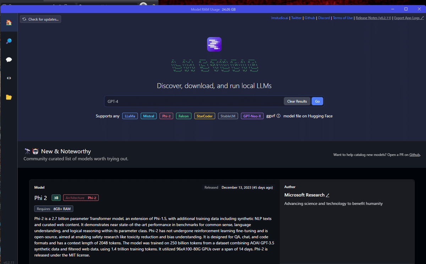
Task: Select the Phi-2 tag under search bar
Action: click(x=166, y=116)
